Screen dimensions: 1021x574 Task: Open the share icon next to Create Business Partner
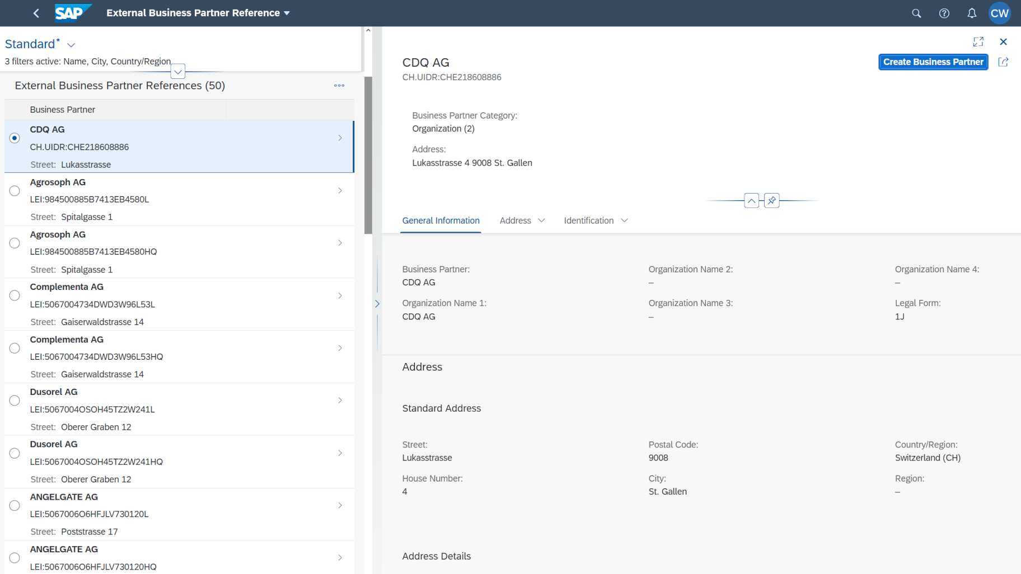(x=1004, y=62)
